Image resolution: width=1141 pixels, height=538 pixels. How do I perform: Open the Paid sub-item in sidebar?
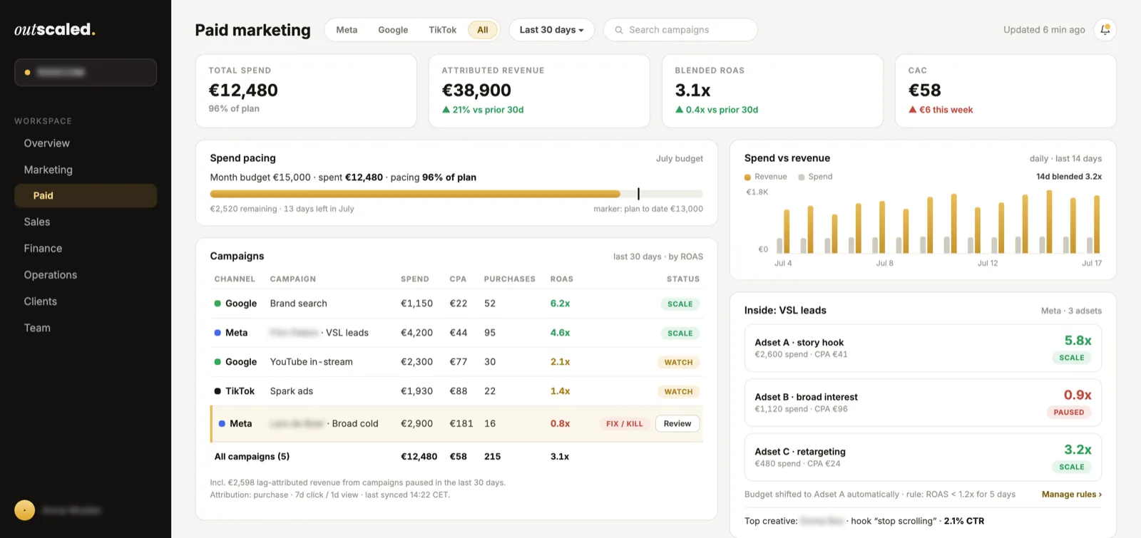[x=86, y=196]
